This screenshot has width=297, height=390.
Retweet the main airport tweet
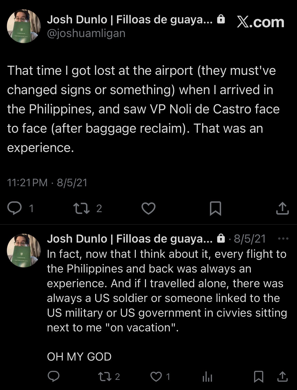(81, 208)
